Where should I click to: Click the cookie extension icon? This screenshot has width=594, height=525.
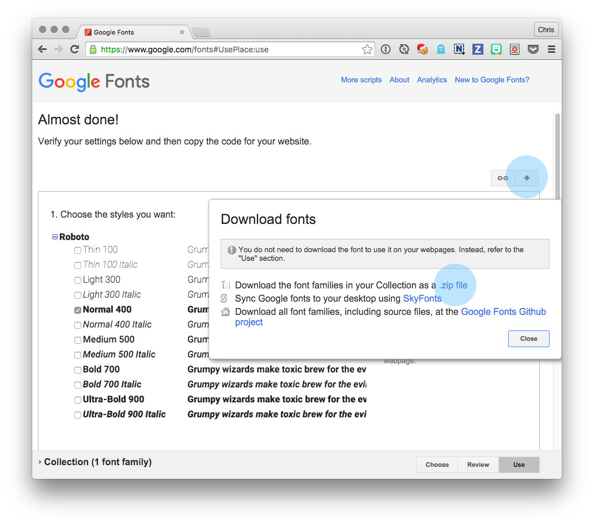click(422, 50)
